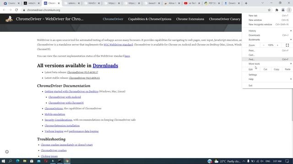Image resolution: width=293 pixels, height=164 pixels.
Task: Close the active ChromeDriver tab
Action: click(59, 3)
